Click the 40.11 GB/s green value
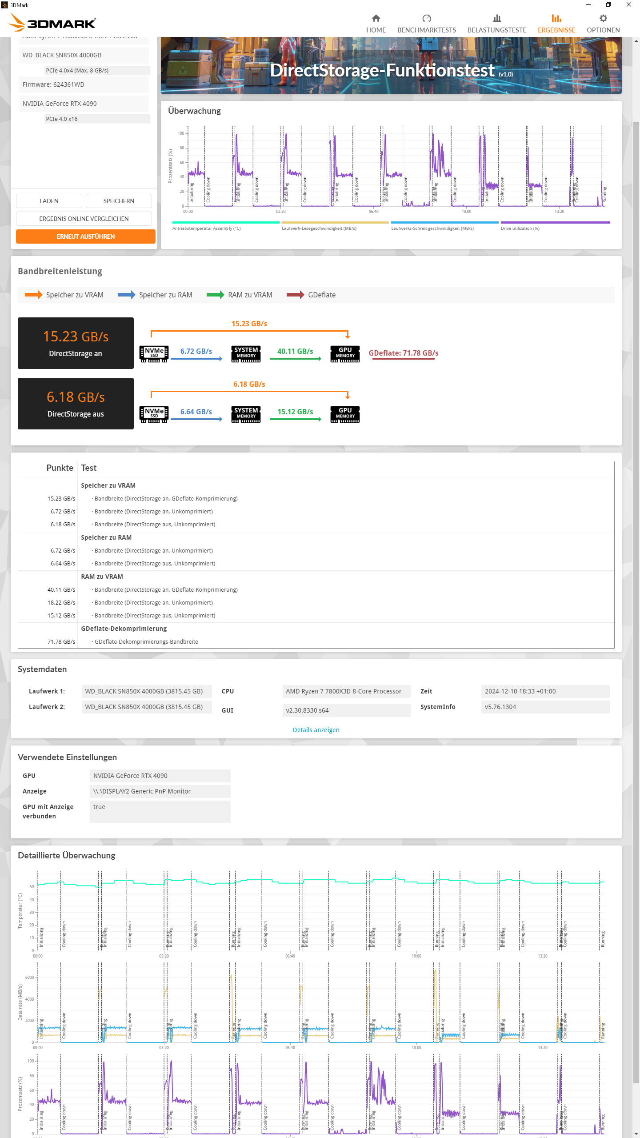Image resolution: width=640 pixels, height=1138 pixels. pyautogui.click(x=295, y=351)
